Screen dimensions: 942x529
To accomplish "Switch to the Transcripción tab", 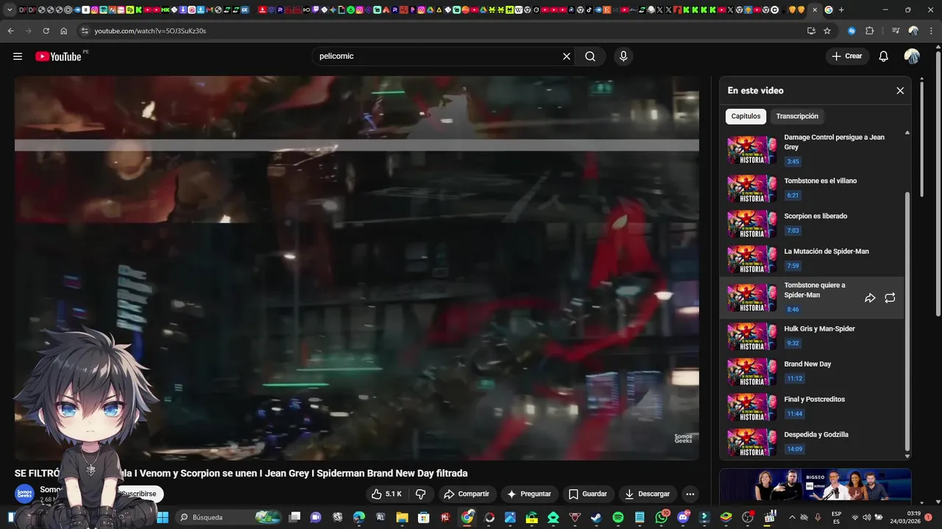I will coord(797,116).
